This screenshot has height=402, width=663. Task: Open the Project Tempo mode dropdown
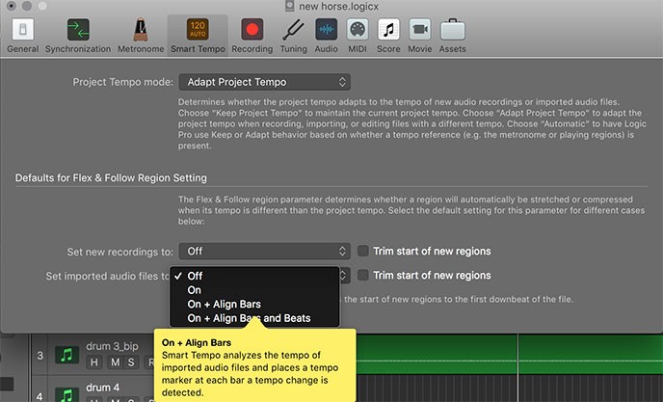(265, 82)
